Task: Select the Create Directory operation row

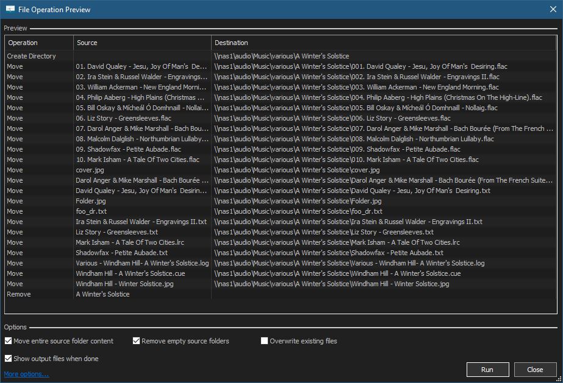Action: pos(31,56)
